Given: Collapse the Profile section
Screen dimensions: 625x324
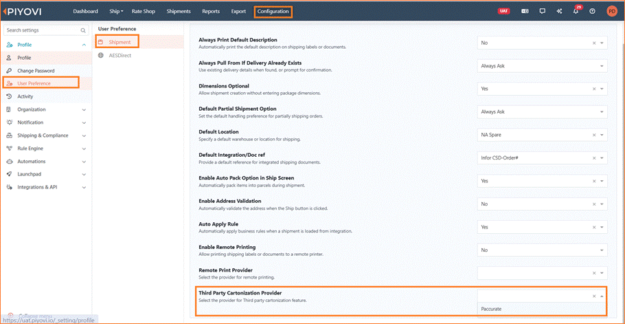Looking at the screenshot, I should point(84,45).
